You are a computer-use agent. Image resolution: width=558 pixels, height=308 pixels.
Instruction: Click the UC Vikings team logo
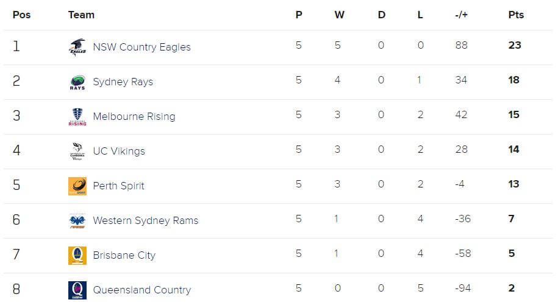[77, 151]
